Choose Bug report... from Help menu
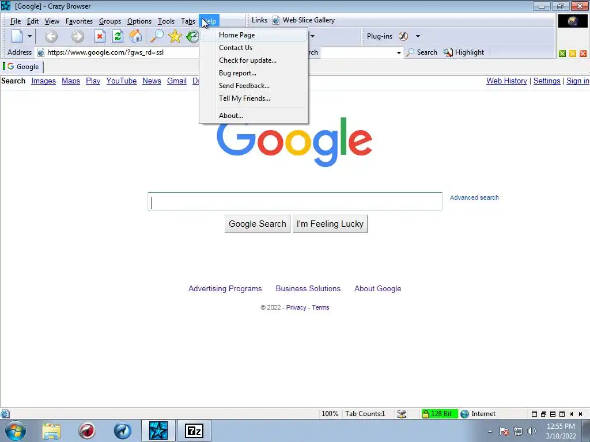This screenshot has width=590, height=442. [254, 73]
